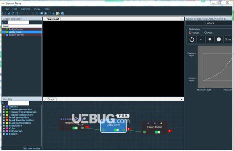
Task: Open the Camera menu
Action: pyautogui.click(x=25, y=9)
